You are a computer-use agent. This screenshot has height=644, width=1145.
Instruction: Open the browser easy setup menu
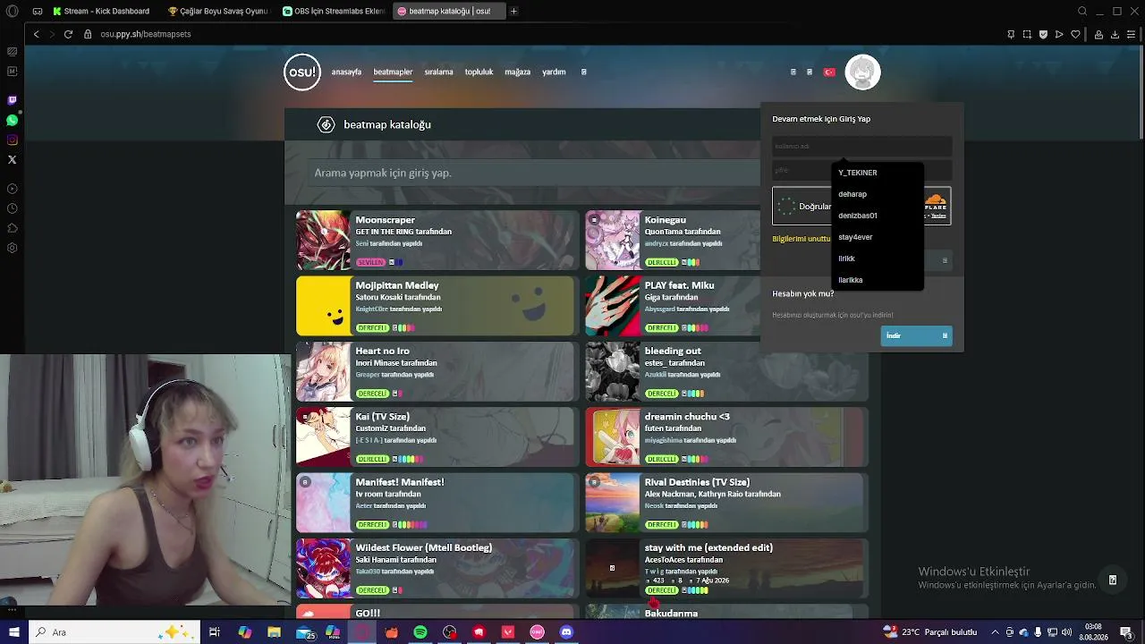(x=1131, y=34)
